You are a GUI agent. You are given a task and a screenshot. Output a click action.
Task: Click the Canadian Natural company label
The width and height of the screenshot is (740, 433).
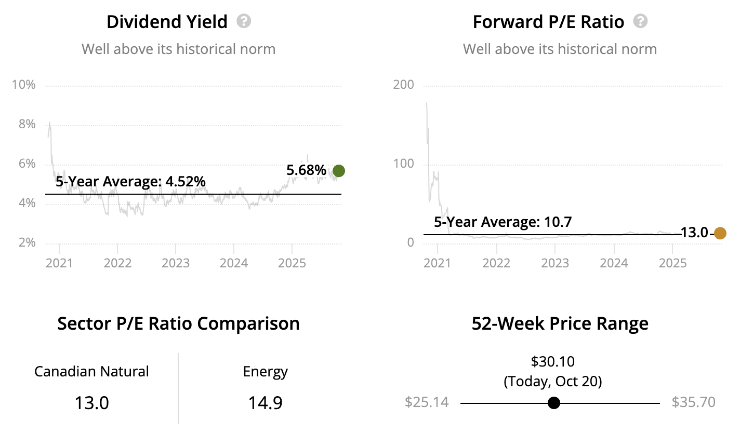(91, 372)
